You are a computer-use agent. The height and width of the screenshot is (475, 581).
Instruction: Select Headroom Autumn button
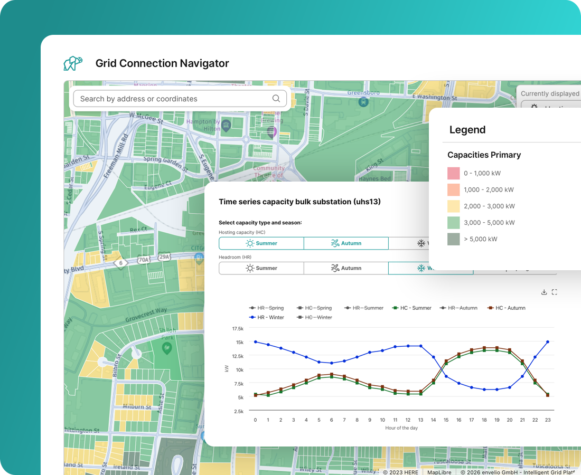346,268
